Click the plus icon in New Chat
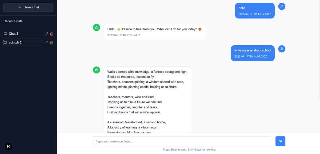This screenshot has height=154, width=320. coord(20,7)
